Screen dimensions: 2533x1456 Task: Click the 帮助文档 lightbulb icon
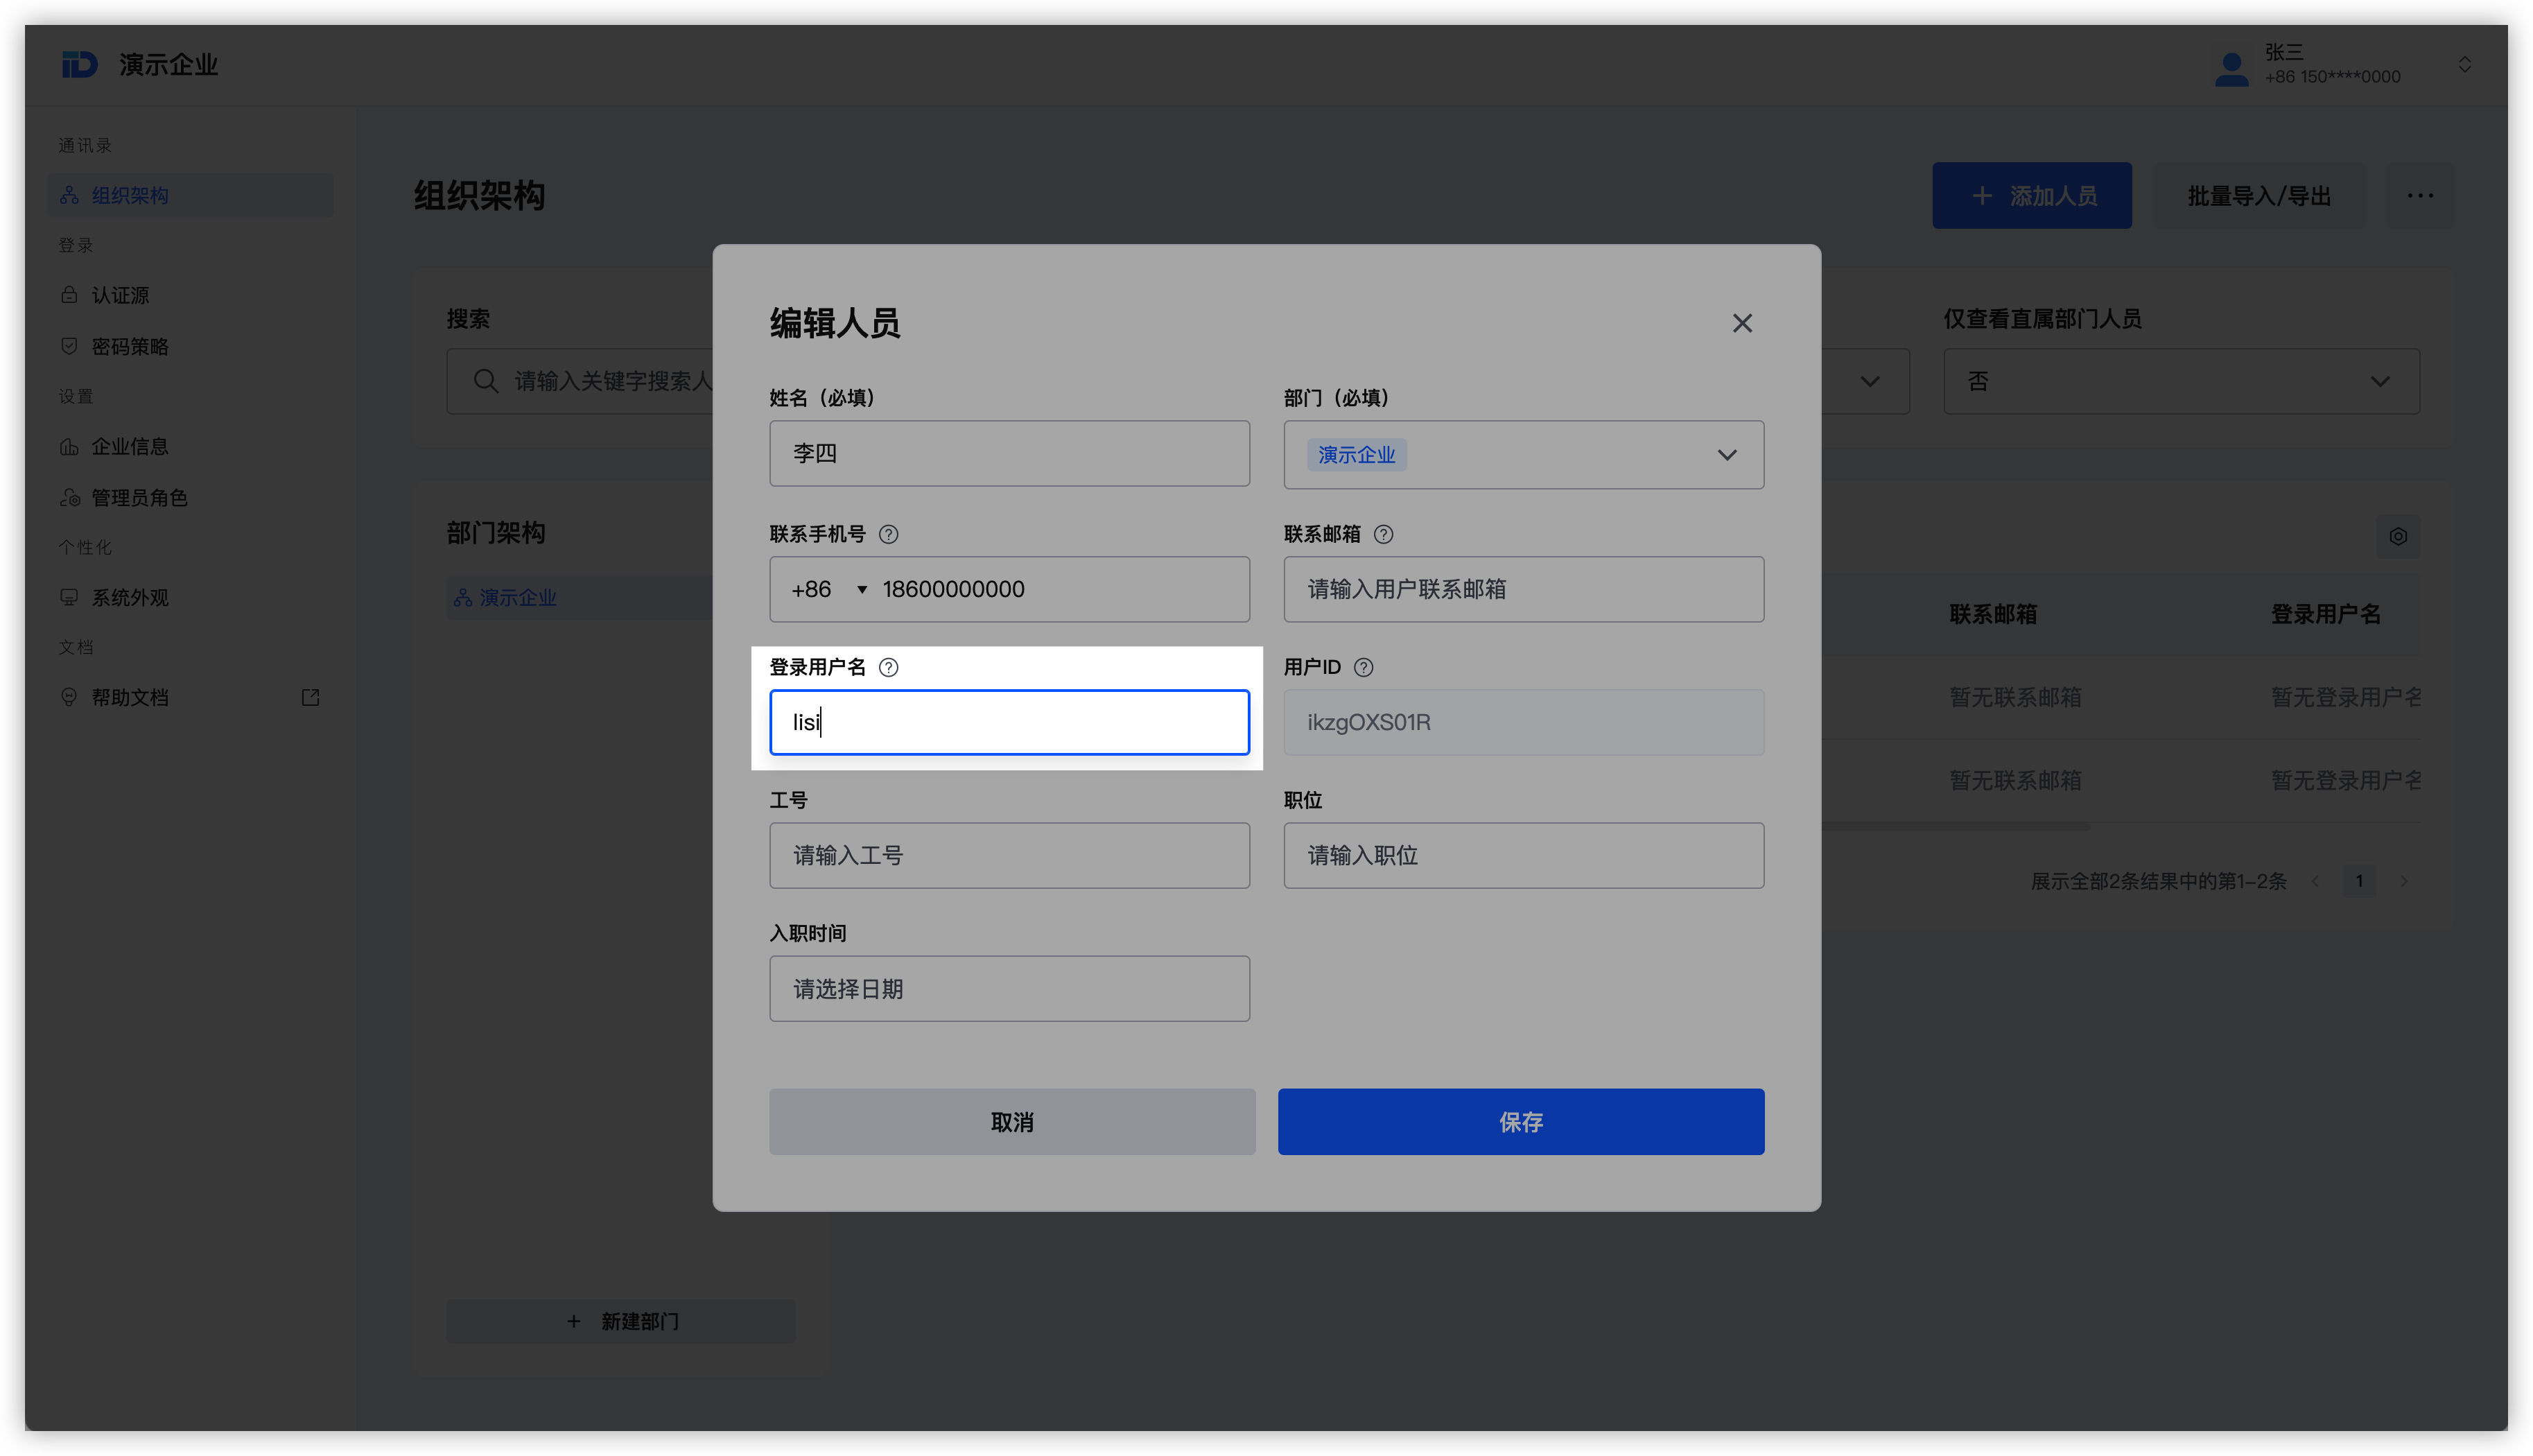click(x=69, y=697)
